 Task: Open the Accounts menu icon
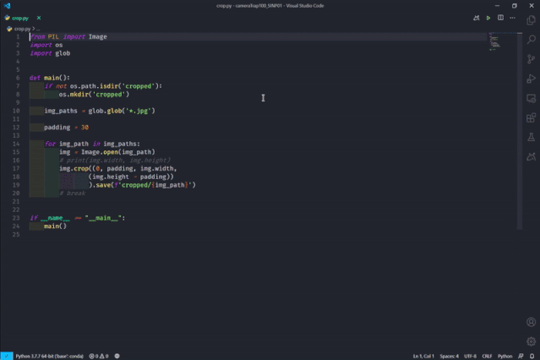click(531, 322)
